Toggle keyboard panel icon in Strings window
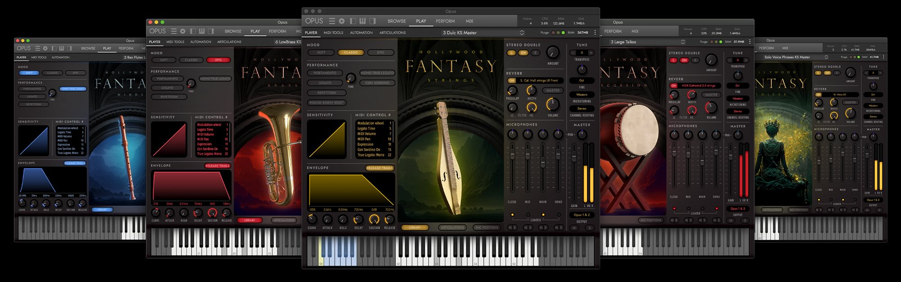 point(363,21)
